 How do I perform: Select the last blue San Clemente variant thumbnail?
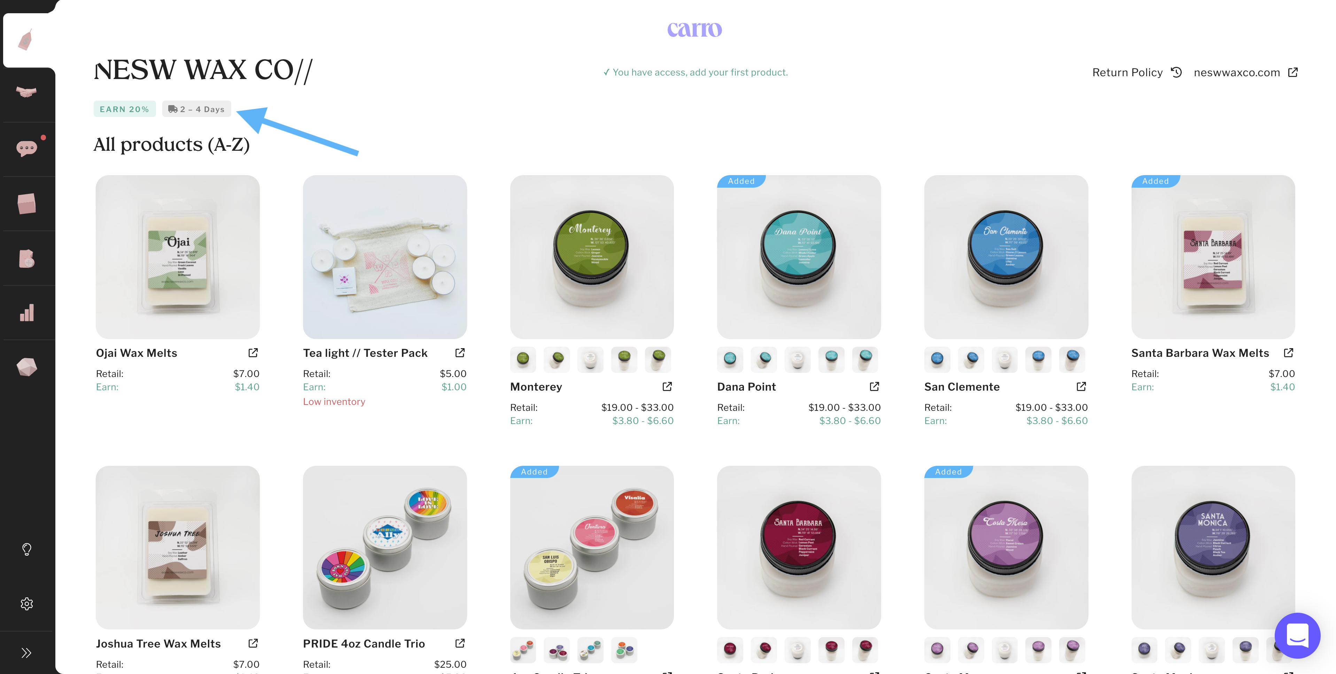[x=1072, y=359]
